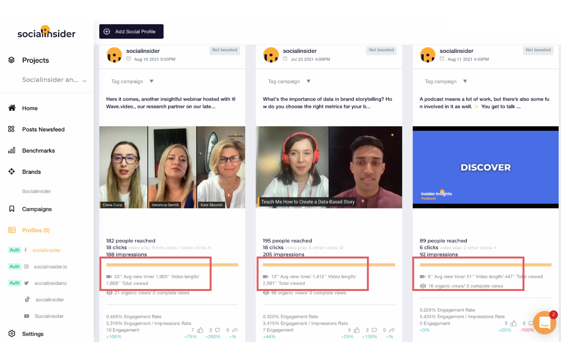The width and height of the screenshot is (561, 362).
Task: Click the video camera icon beside 13'' Avg view time
Action: tap(266, 276)
